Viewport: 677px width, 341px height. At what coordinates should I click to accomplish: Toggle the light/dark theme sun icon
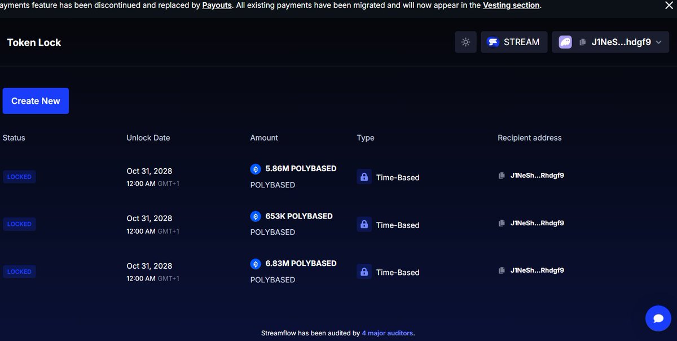(465, 42)
